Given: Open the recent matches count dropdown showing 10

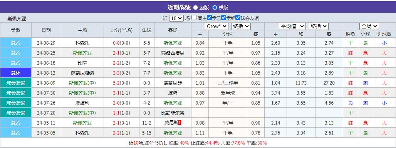Looking at the screenshot, I should click(176, 18).
